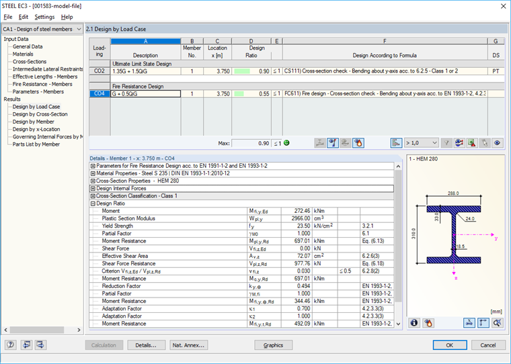Click fire icon below the cross-section drawing
Viewport: 511px width, 364px height.
[428, 323]
